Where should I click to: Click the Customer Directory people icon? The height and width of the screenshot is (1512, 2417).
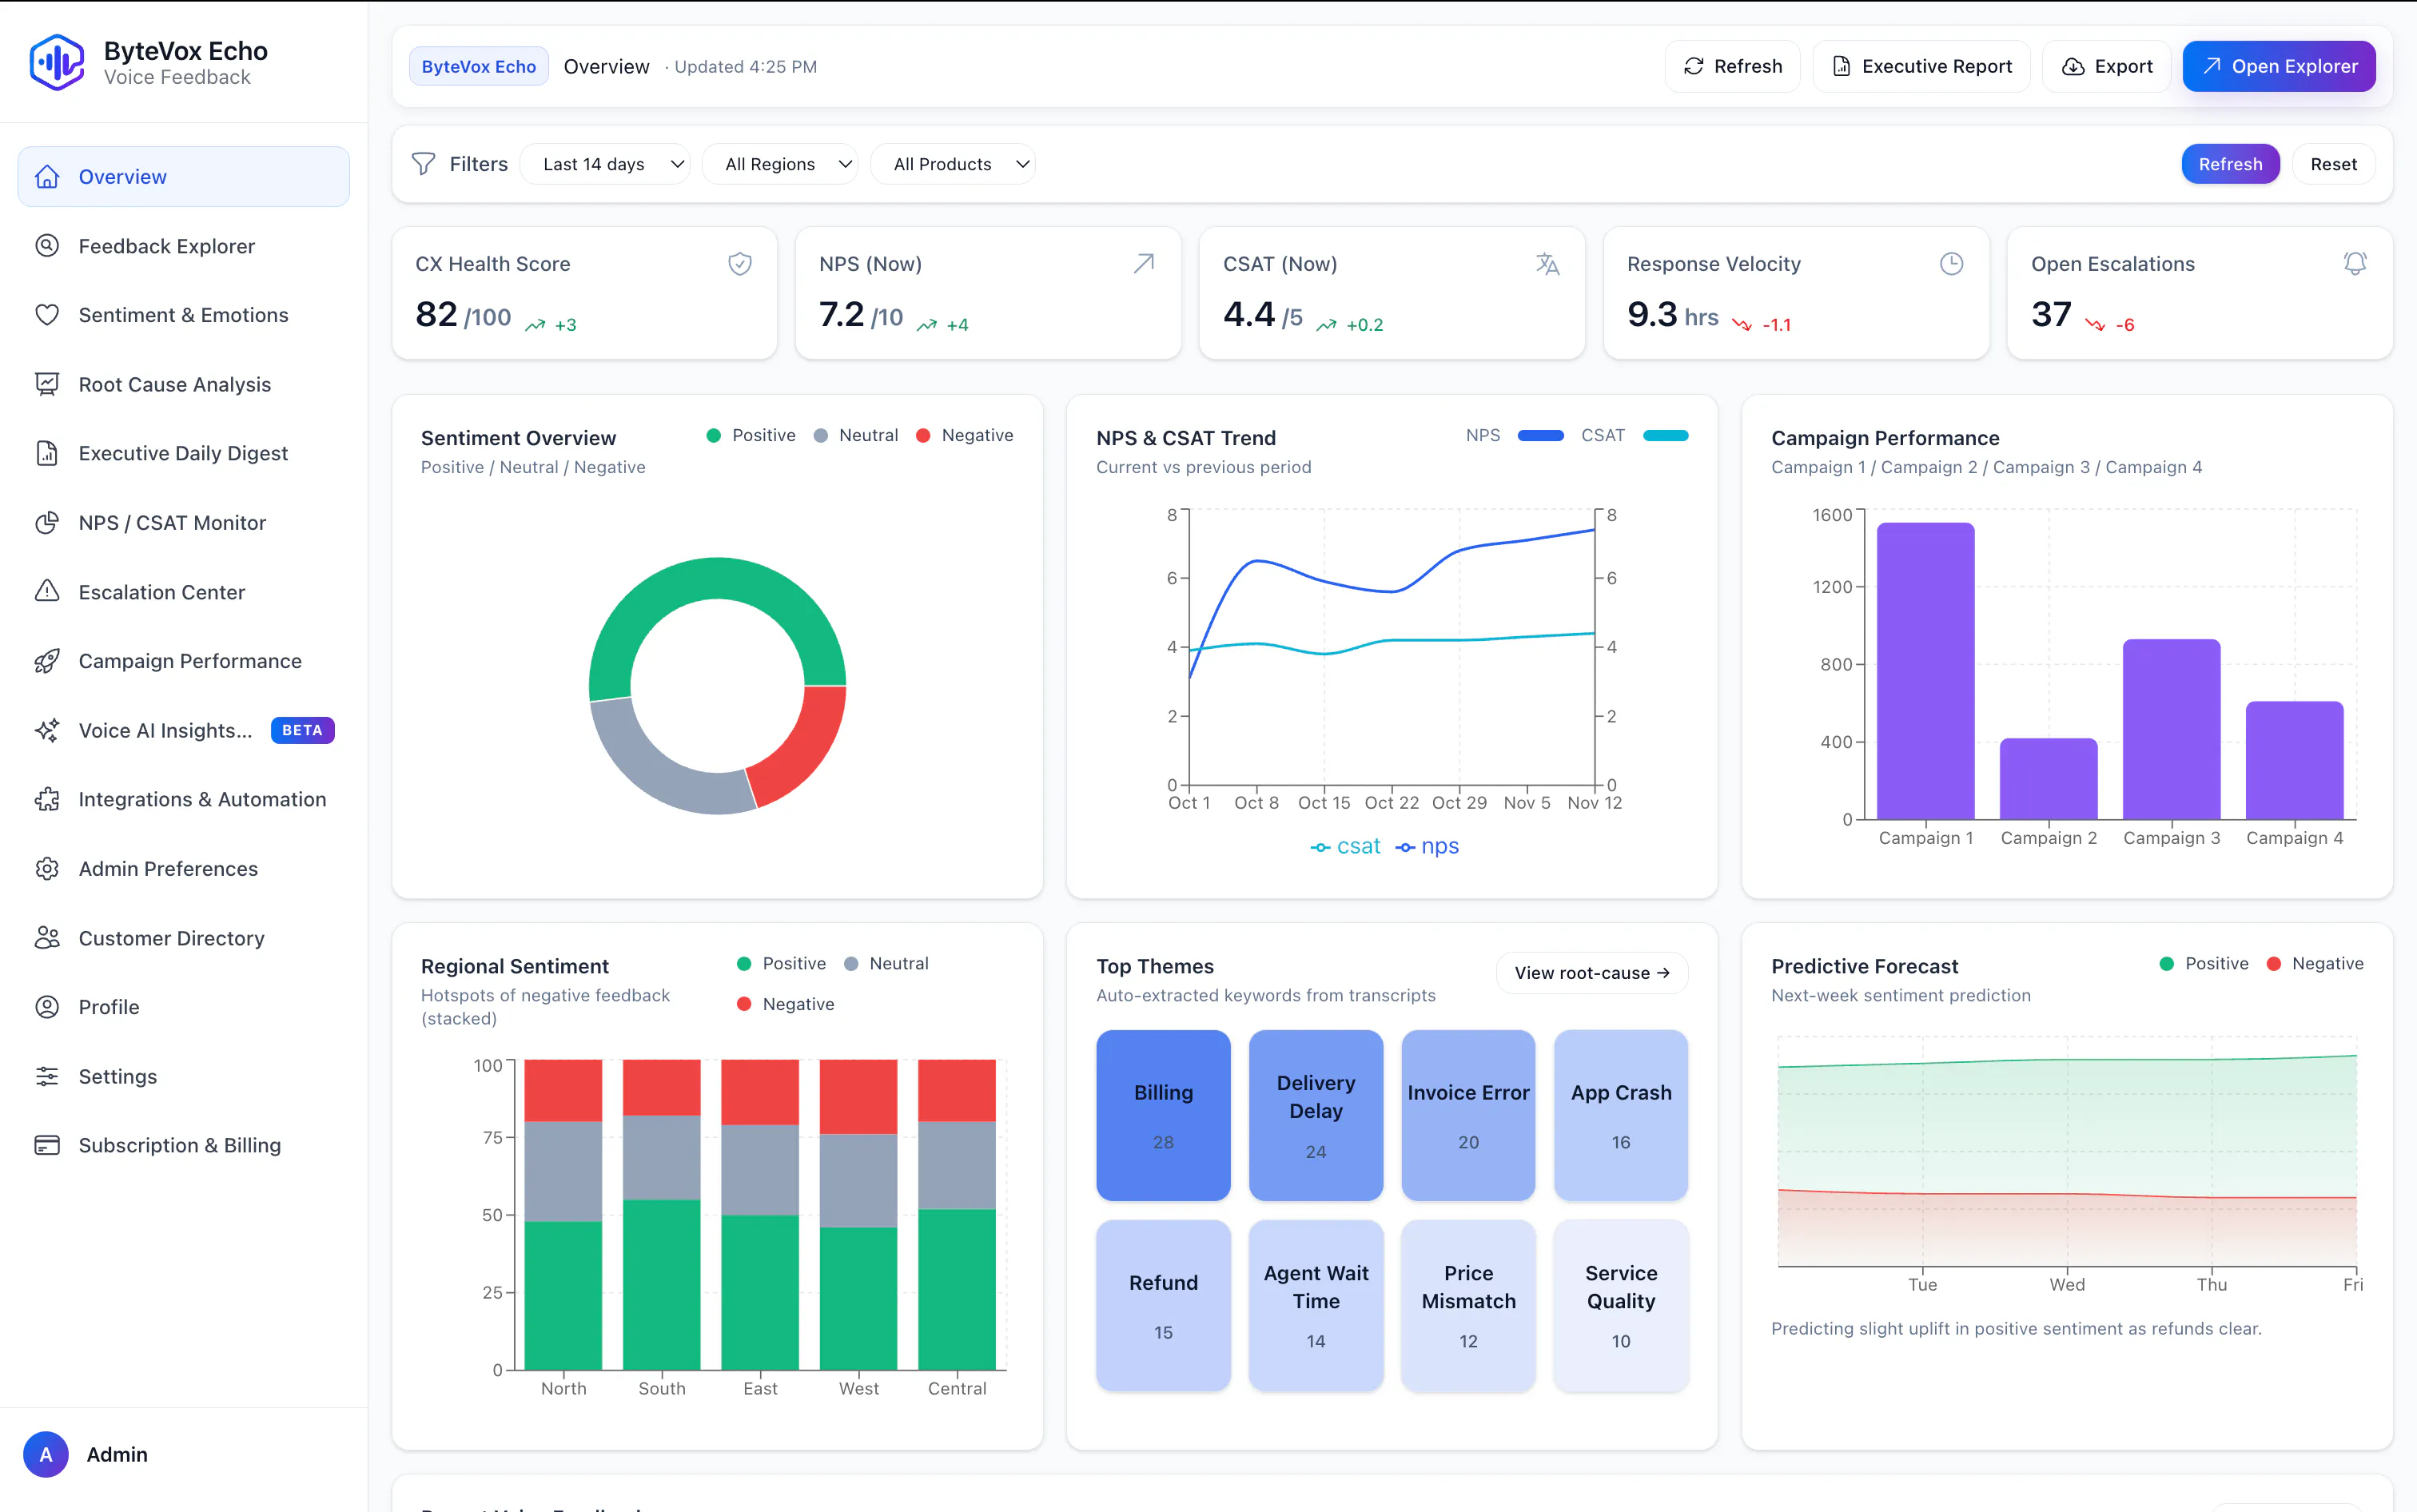pyautogui.click(x=47, y=938)
